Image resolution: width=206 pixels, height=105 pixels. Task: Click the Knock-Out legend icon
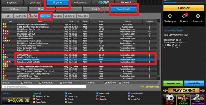tap(129, 99)
